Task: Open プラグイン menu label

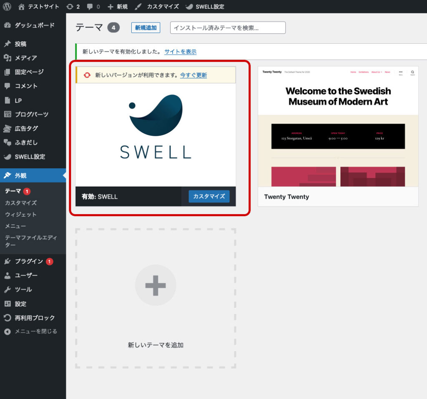Action: click(29, 262)
